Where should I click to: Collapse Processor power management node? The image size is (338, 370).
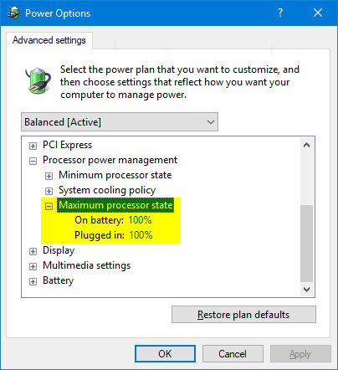[x=33, y=161]
